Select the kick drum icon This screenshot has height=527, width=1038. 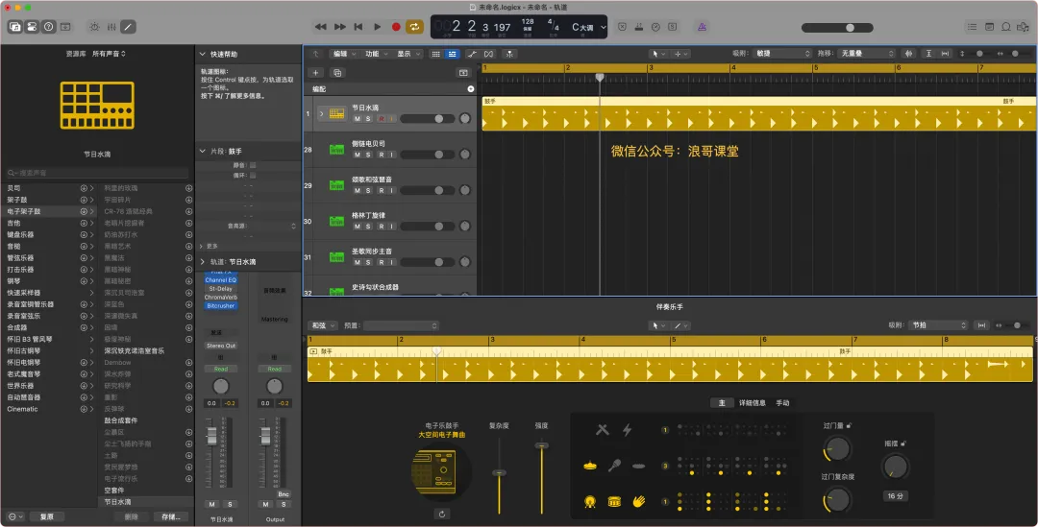590,501
